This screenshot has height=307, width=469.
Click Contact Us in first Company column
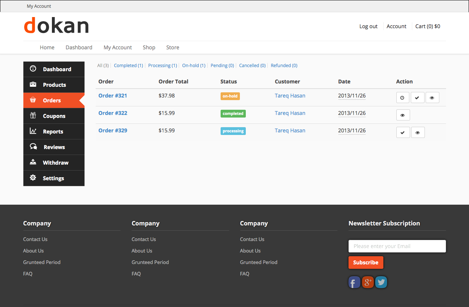click(35, 239)
